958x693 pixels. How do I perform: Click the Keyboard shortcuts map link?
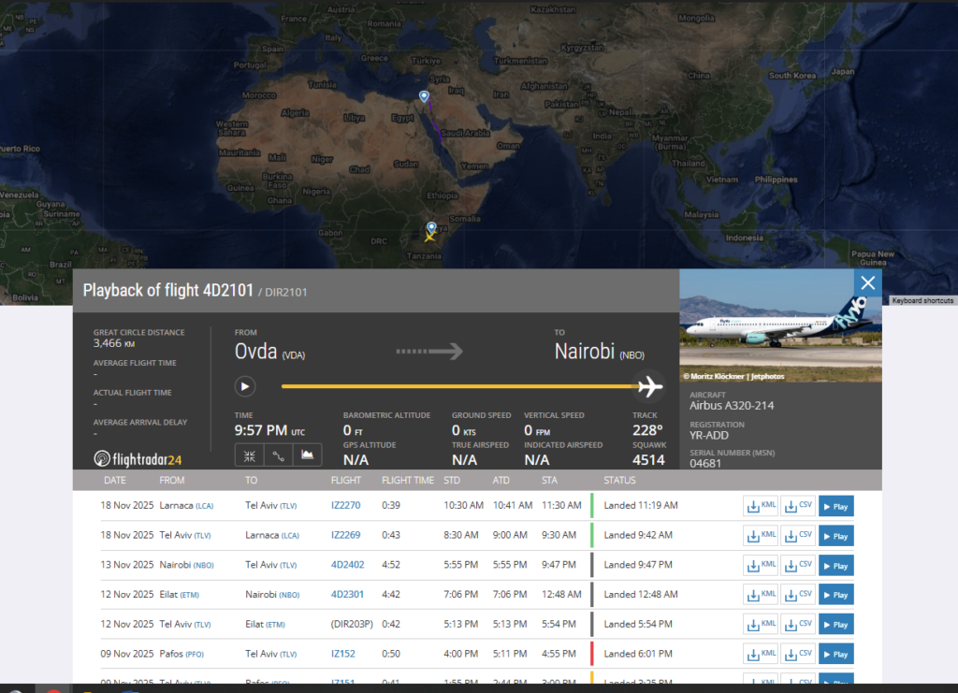pyautogui.click(x=922, y=300)
